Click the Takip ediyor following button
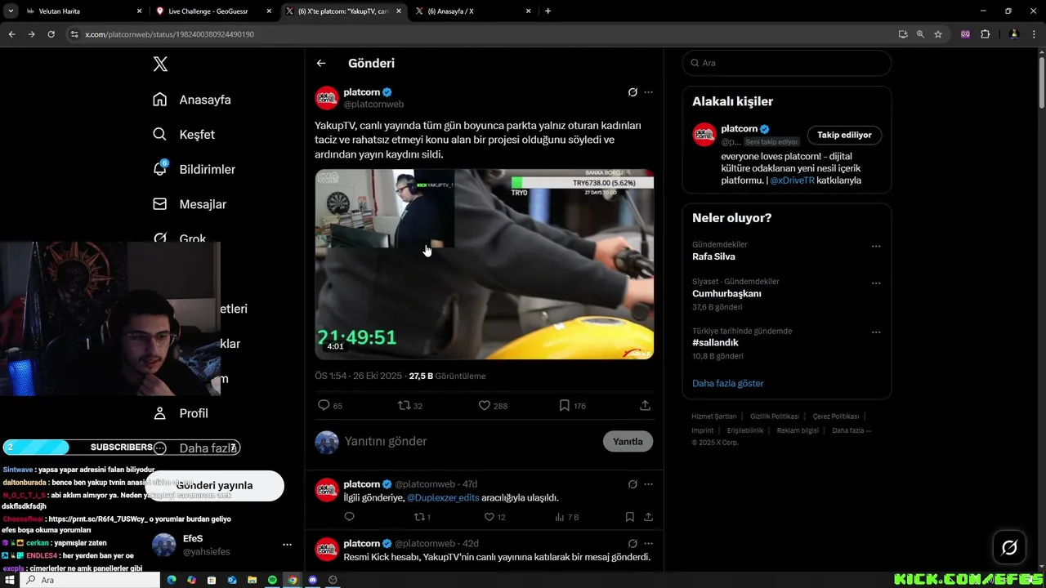 [844, 135]
